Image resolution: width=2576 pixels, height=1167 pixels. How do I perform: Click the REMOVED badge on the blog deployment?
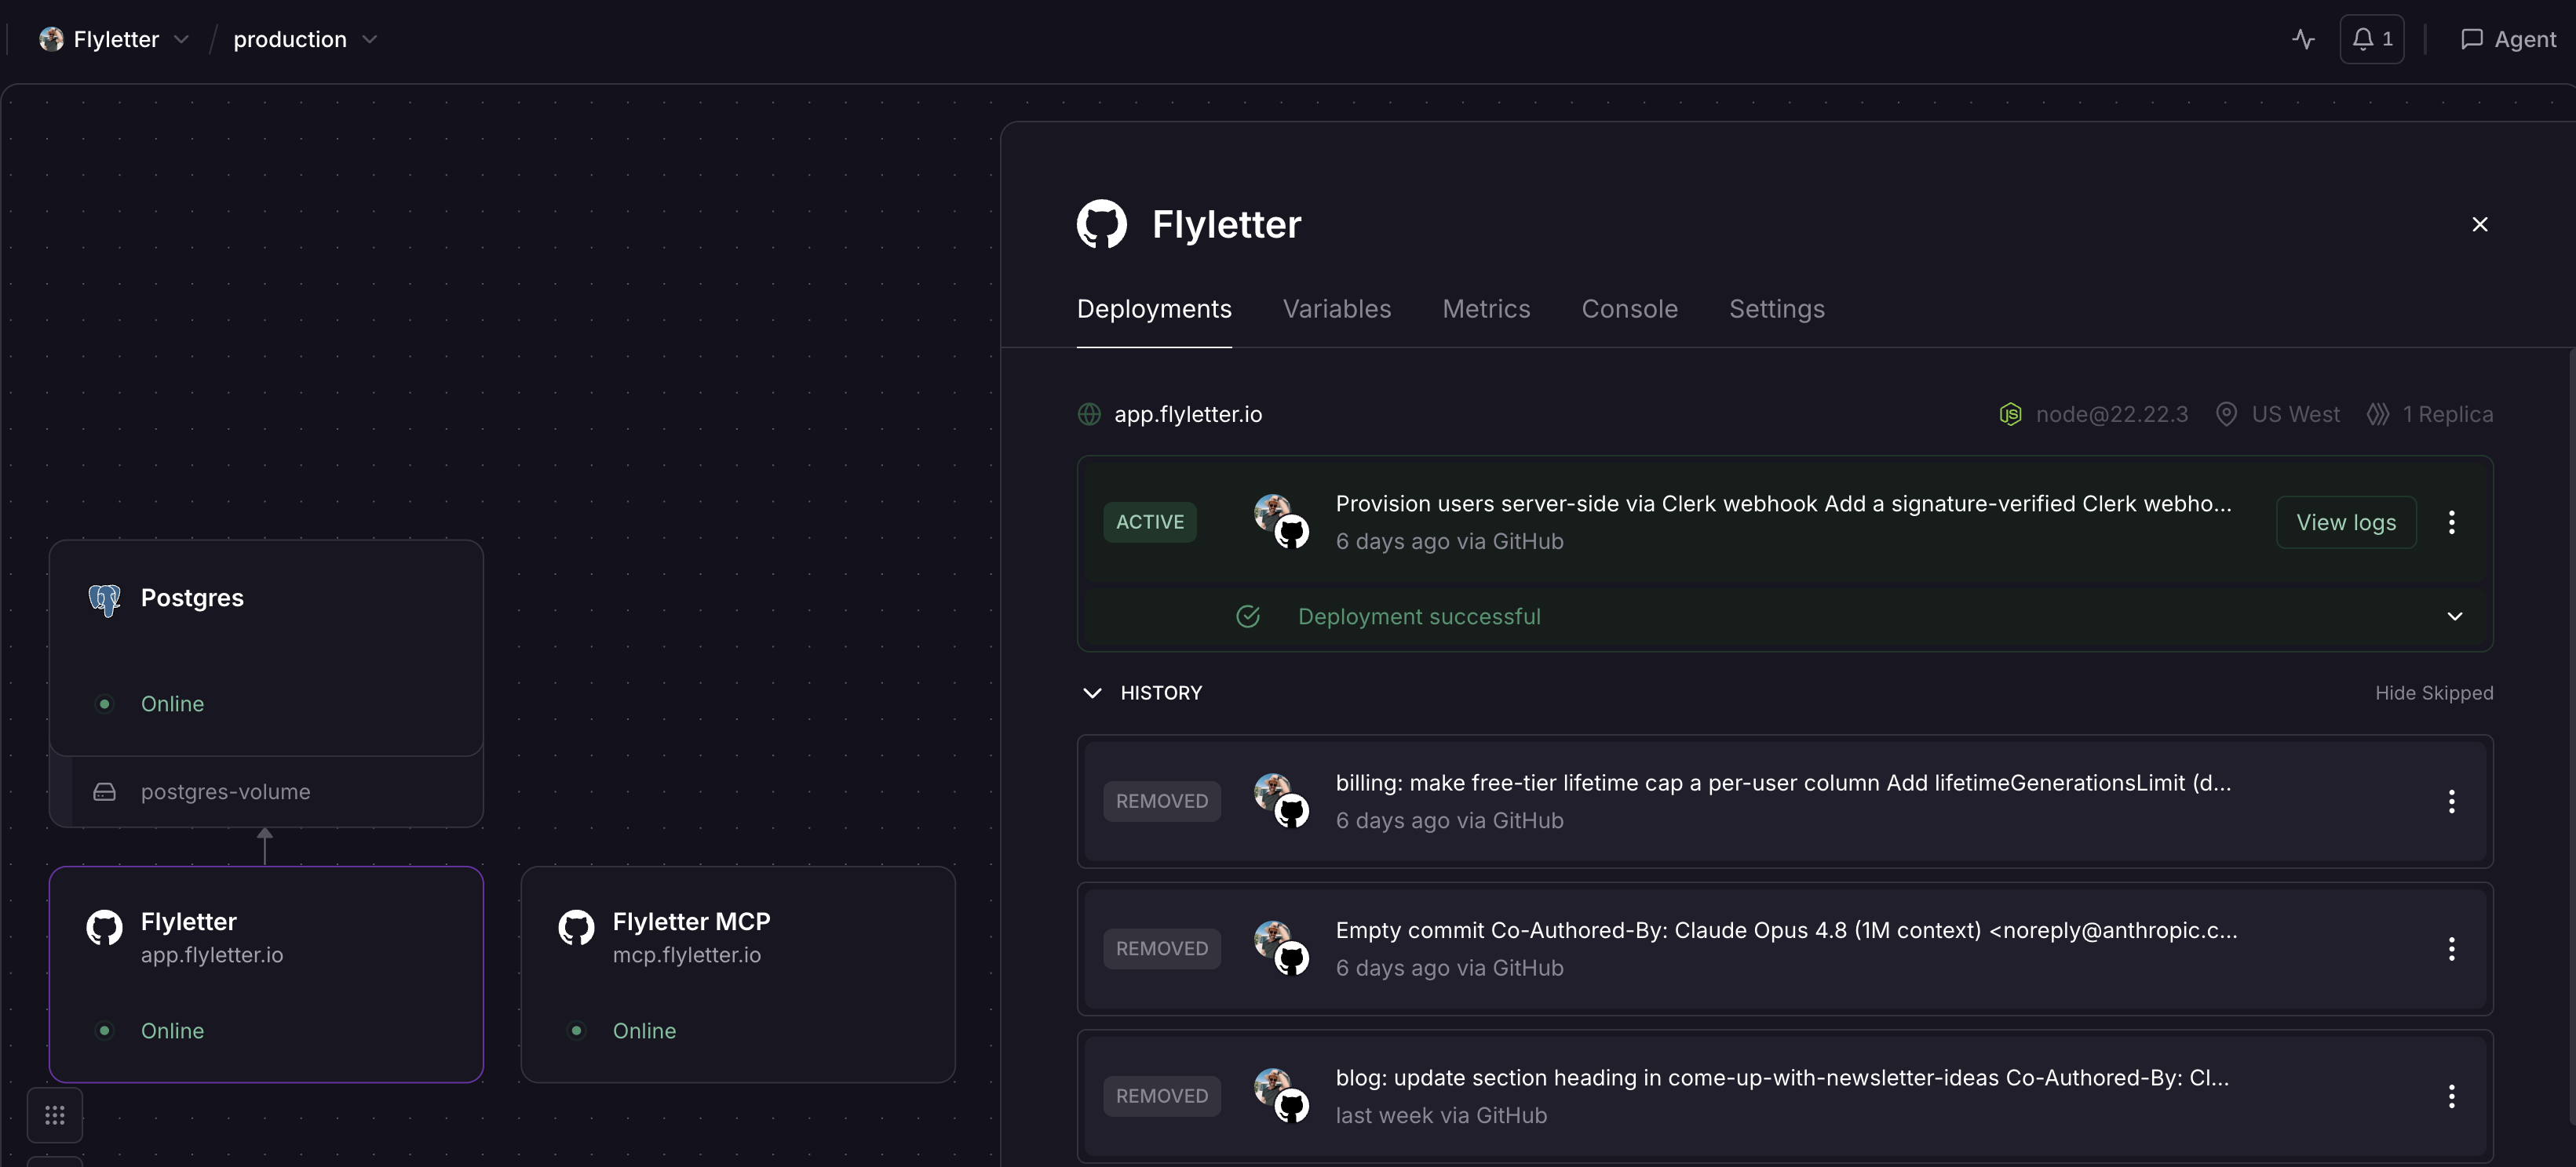1162,1097
